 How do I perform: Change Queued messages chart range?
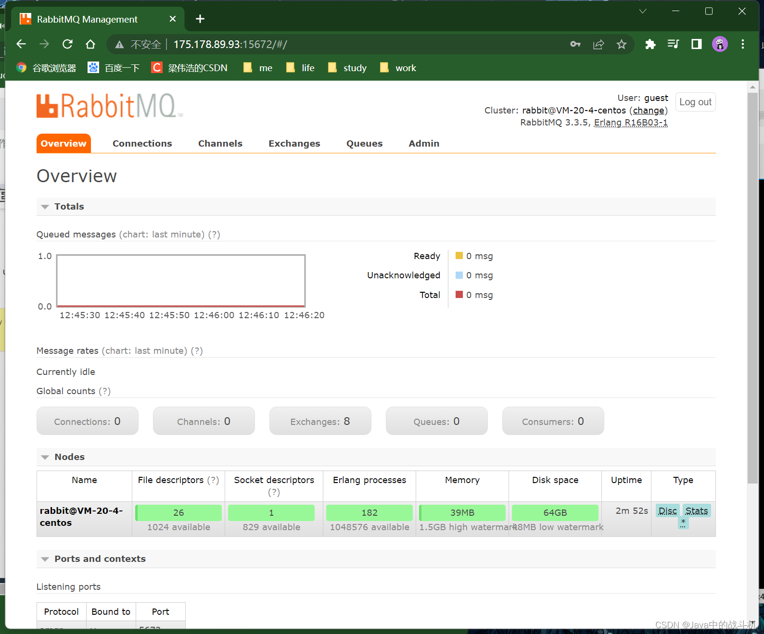[x=162, y=235]
